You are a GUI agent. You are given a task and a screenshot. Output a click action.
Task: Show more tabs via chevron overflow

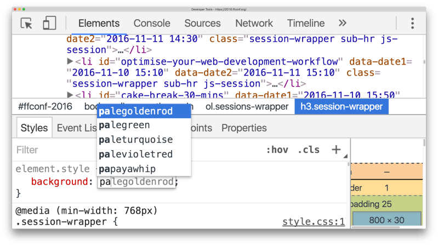pos(343,23)
